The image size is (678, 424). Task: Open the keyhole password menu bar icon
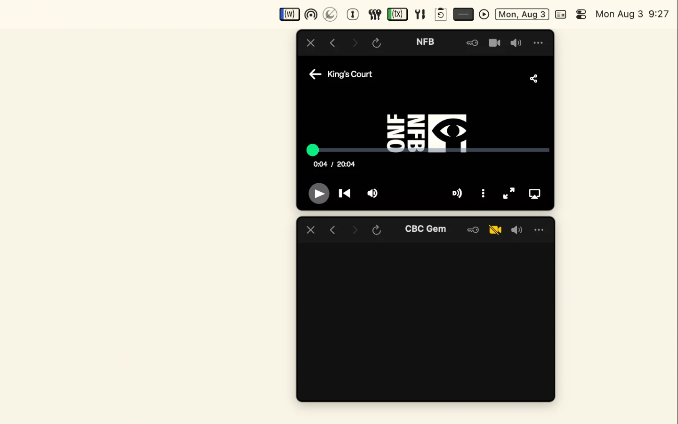353,15
